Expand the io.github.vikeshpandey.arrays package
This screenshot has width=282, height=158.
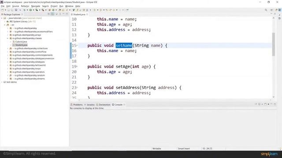click(8, 35)
